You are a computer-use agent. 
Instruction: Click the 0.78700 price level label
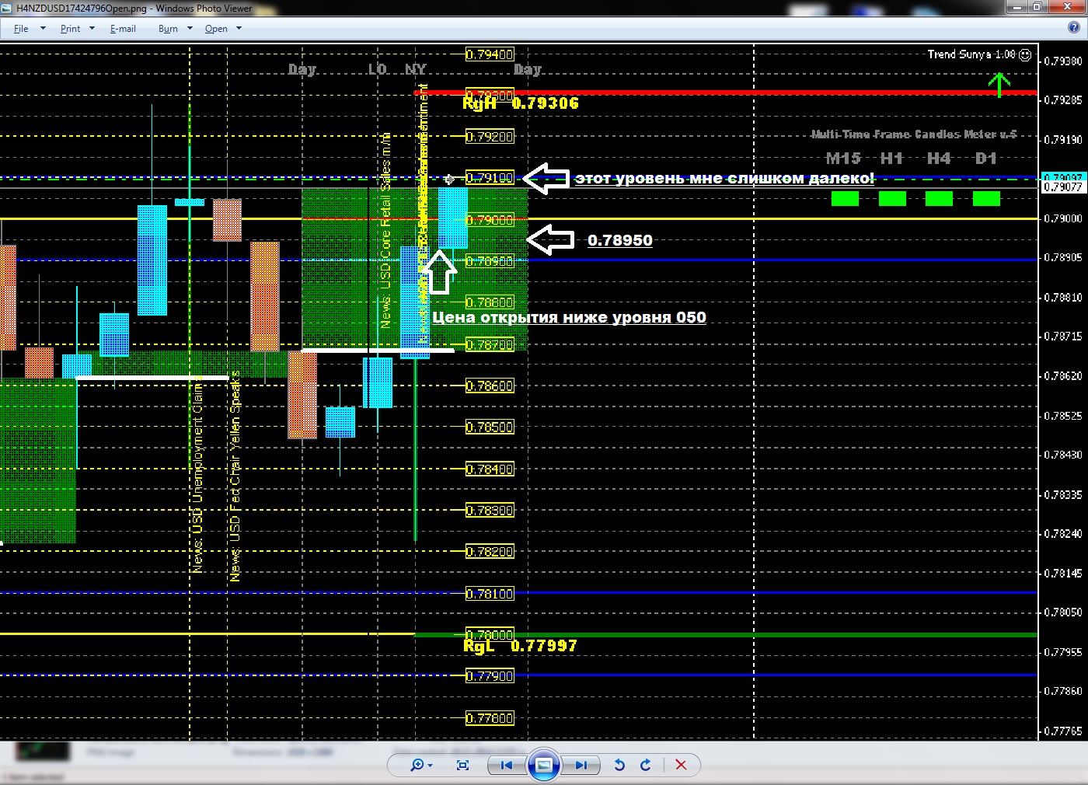pyautogui.click(x=490, y=344)
